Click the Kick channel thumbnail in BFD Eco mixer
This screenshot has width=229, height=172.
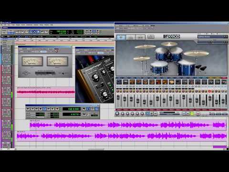coord(119,82)
